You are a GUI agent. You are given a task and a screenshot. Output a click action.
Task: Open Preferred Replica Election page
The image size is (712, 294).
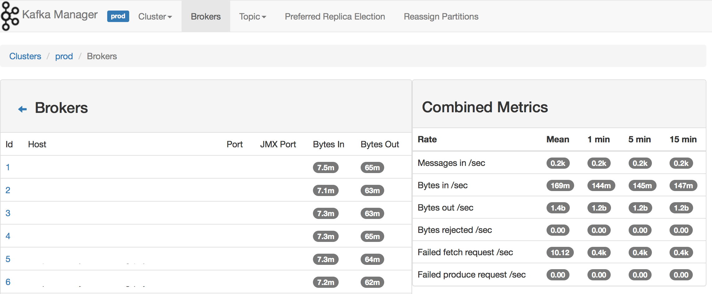[335, 16]
